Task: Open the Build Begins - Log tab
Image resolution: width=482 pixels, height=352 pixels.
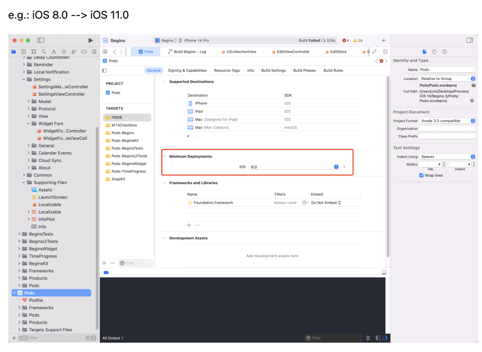Action: click(187, 52)
